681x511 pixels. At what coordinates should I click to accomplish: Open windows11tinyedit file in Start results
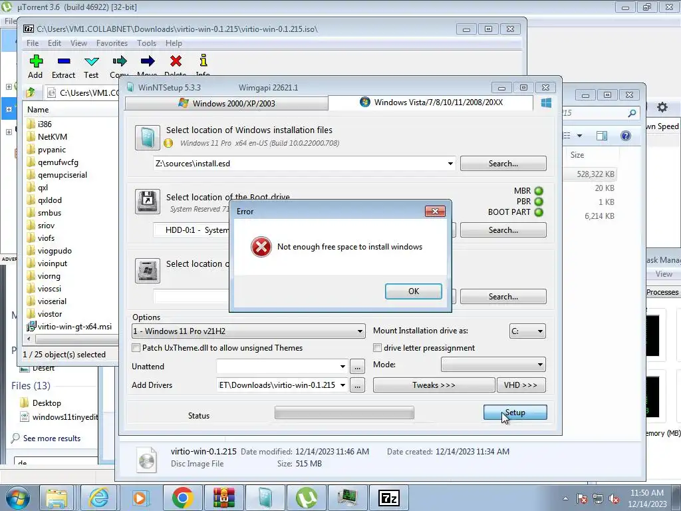point(59,417)
